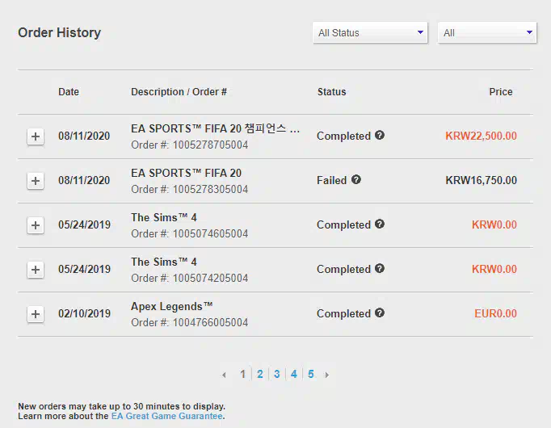
Task: Expand the Apex Legends order row
Action: (36, 314)
